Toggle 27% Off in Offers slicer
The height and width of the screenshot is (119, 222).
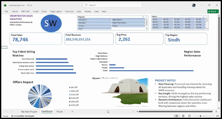click(x=157, y=28)
